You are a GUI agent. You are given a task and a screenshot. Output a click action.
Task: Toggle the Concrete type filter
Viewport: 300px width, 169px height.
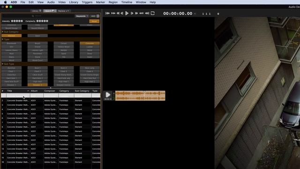(x=90, y=43)
